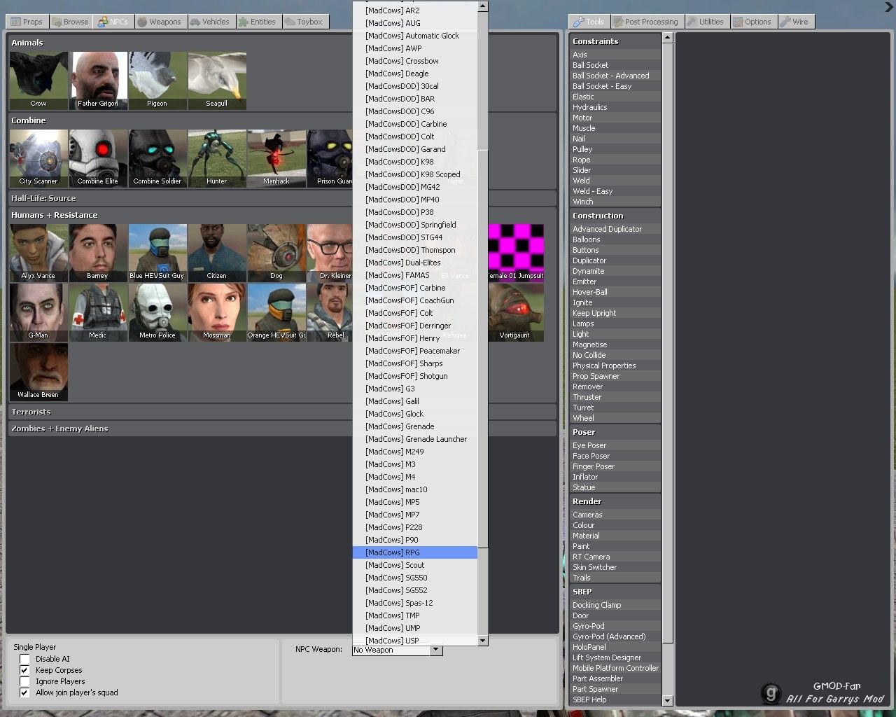Viewport: 896px width, 717px height.
Task: Select City Scanner icon
Action: (38, 158)
